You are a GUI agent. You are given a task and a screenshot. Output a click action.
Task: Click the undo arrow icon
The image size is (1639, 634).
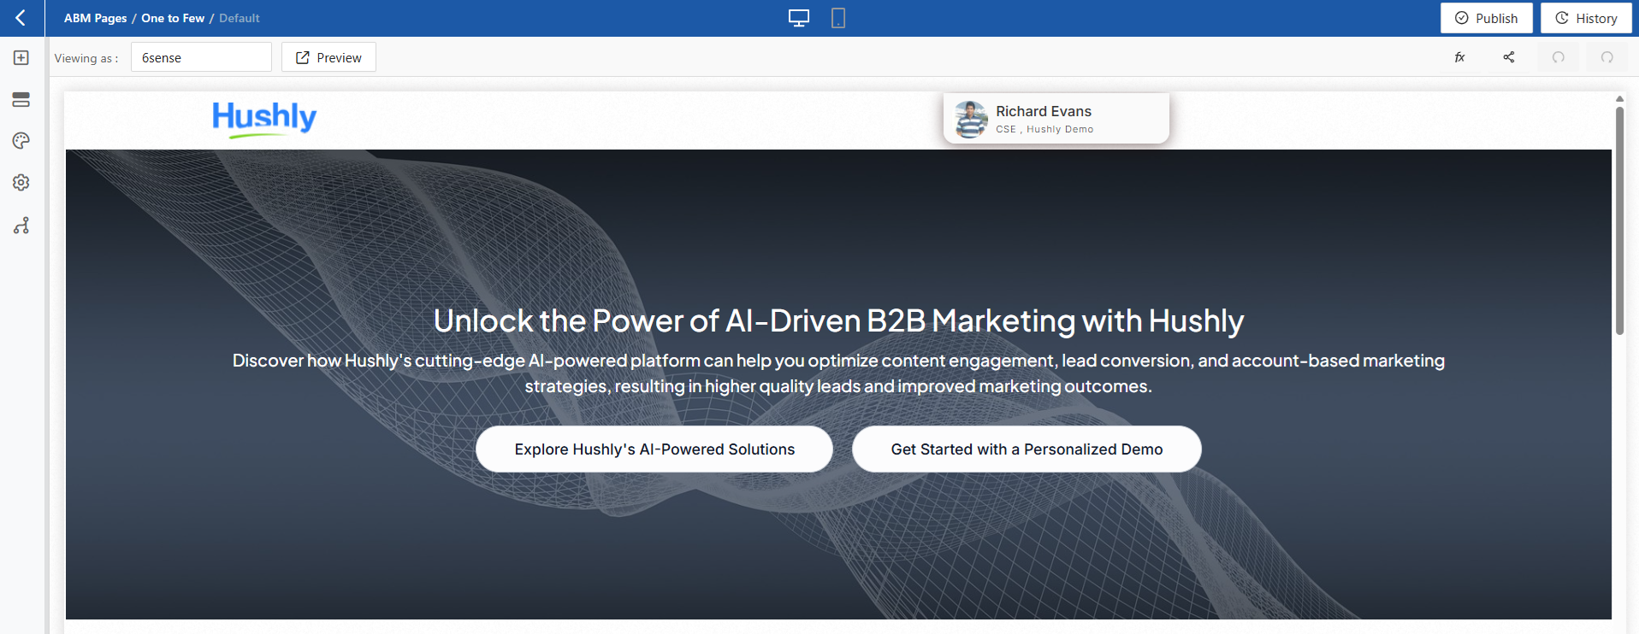coord(1559,57)
